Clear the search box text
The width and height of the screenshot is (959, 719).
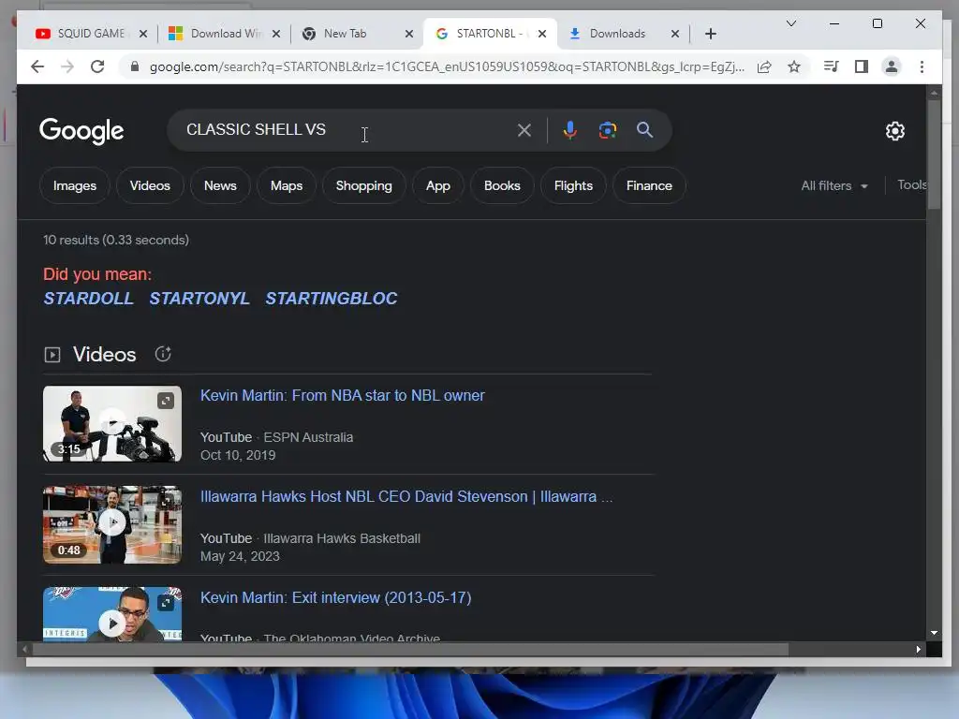[524, 130]
